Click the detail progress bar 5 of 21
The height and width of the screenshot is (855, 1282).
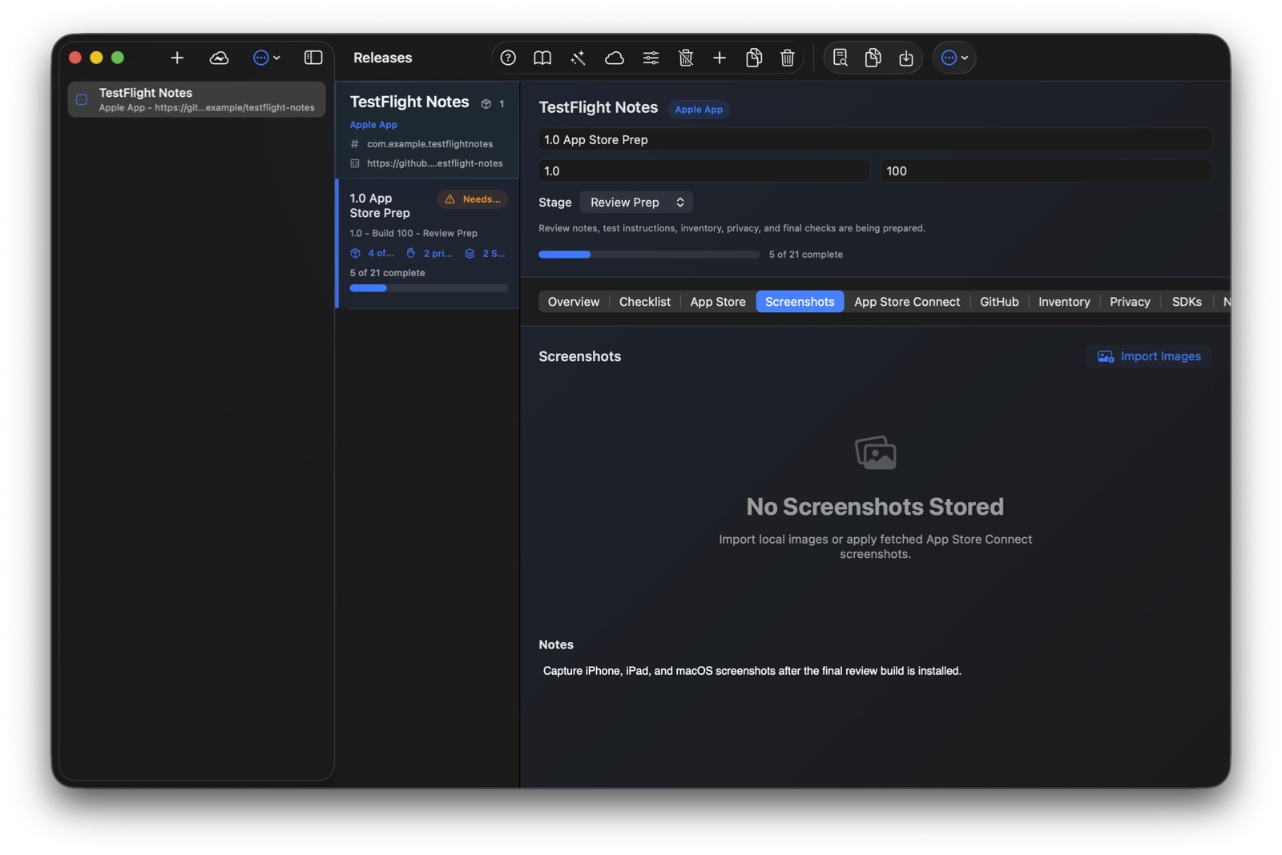pos(649,255)
